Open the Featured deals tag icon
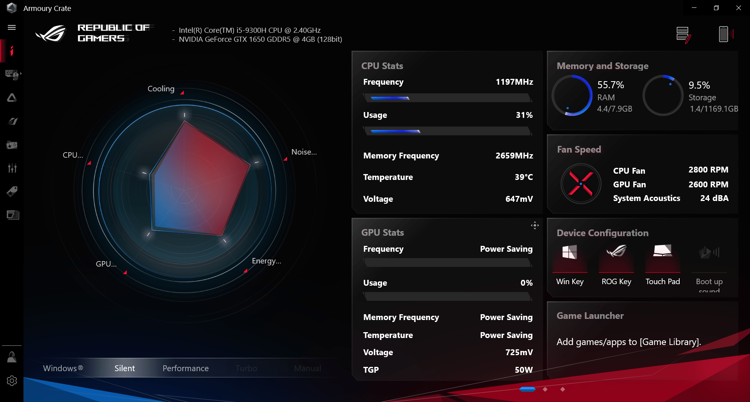Image resolution: width=750 pixels, height=402 pixels. click(x=12, y=192)
